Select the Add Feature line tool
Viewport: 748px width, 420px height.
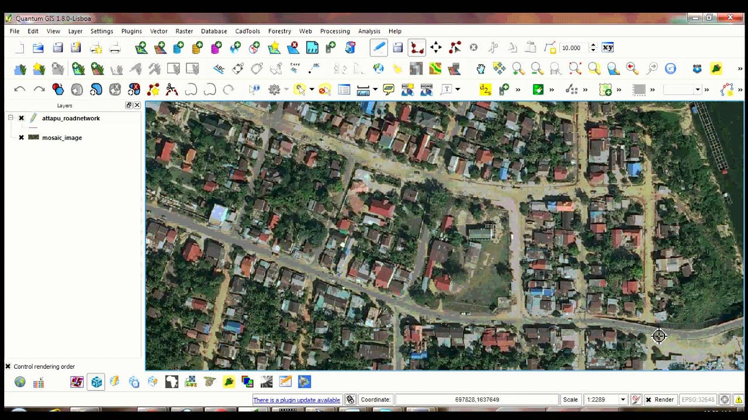pyautogui.click(x=417, y=48)
